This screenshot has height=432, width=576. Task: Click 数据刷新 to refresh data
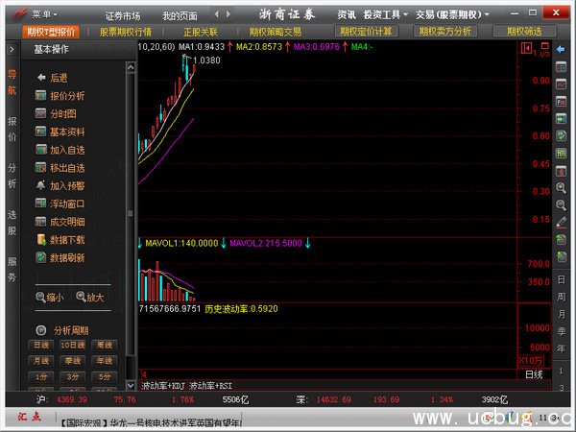tap(60, 257)
